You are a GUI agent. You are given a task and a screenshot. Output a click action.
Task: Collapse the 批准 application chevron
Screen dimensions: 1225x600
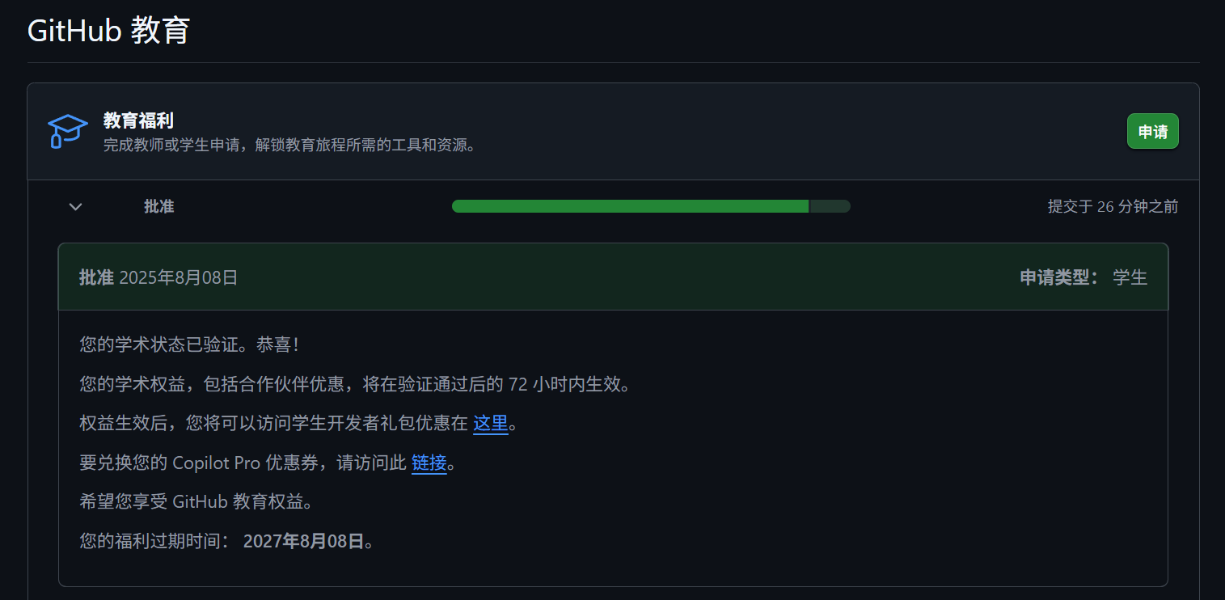(x=75, y=206)
